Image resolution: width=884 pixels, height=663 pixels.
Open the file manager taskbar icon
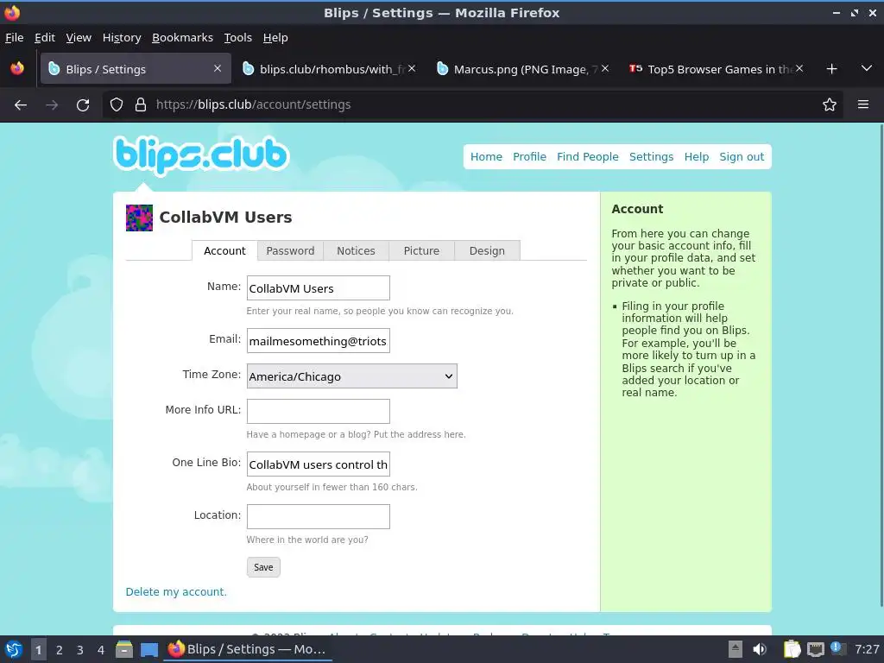[x=124, y=649]
